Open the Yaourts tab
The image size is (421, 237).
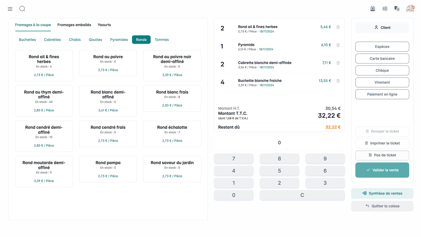pyautogui.click(x=104, y=25)
